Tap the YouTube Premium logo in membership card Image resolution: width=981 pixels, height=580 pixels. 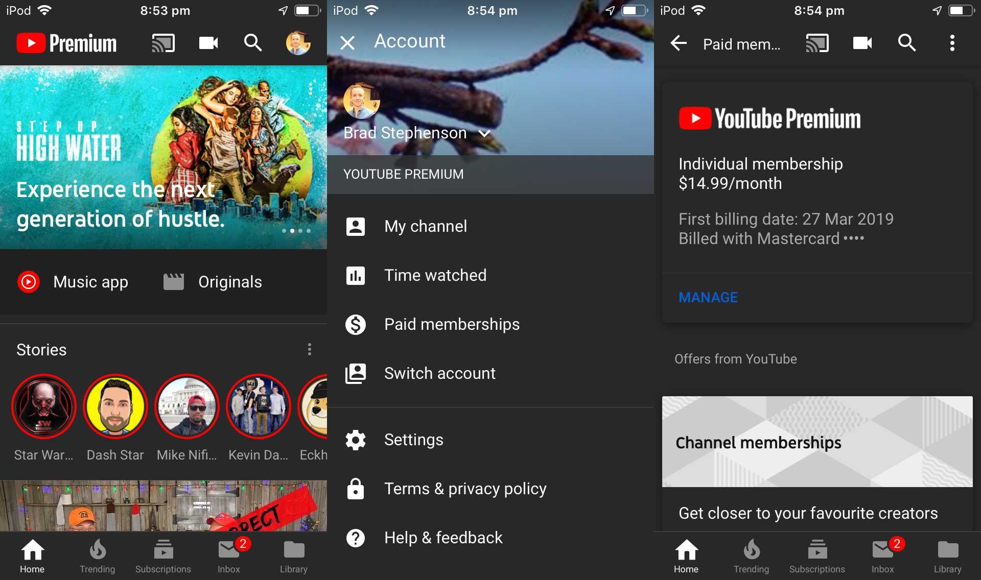click(769, 118)
